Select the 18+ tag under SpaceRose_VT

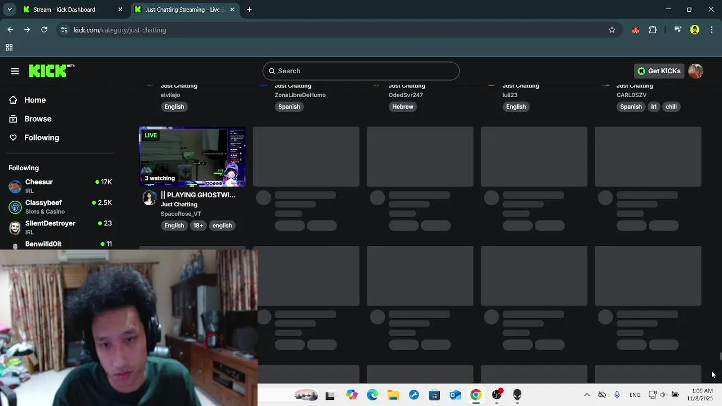point(198,226)
